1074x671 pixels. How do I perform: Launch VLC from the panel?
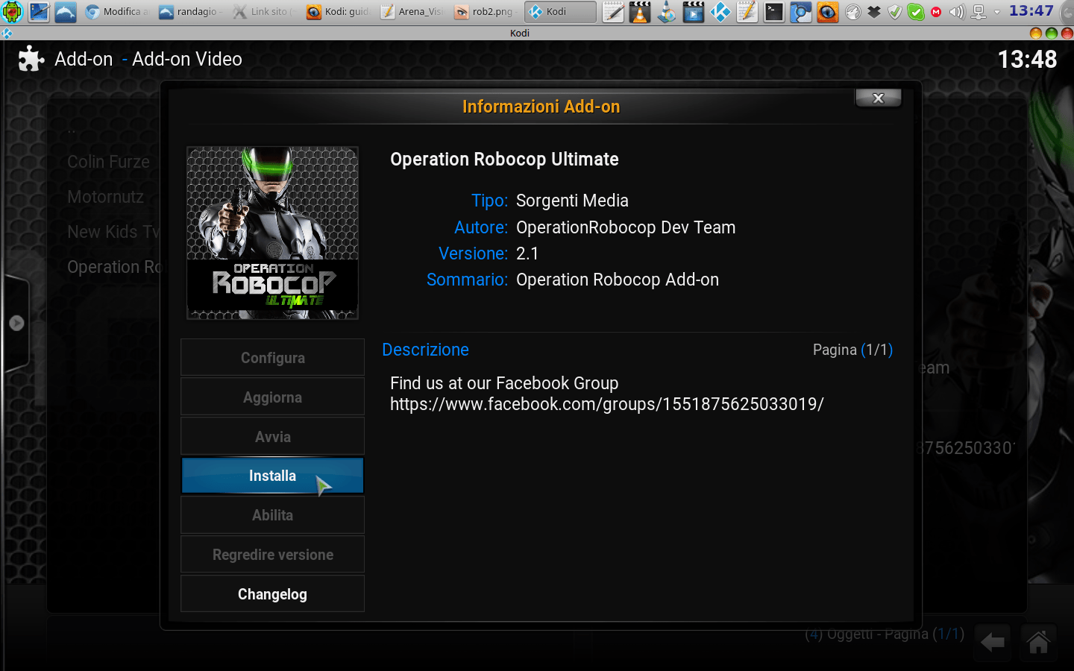tap(640, 11)
